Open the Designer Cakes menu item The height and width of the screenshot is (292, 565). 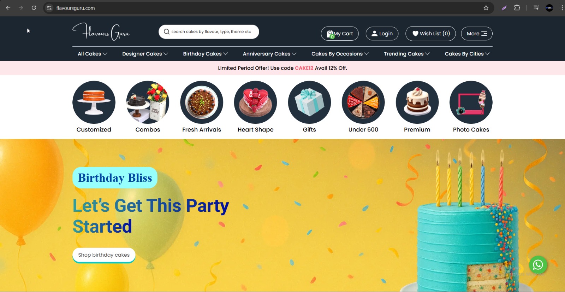click(x=145, y=54)
